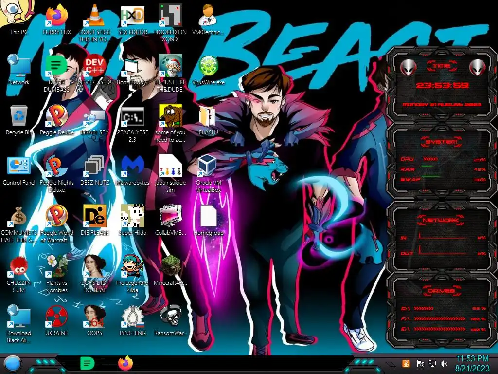This screenshot has height=374, width=498.
Task: Click the left alien head on the widget
Action: tap(408, 67)
